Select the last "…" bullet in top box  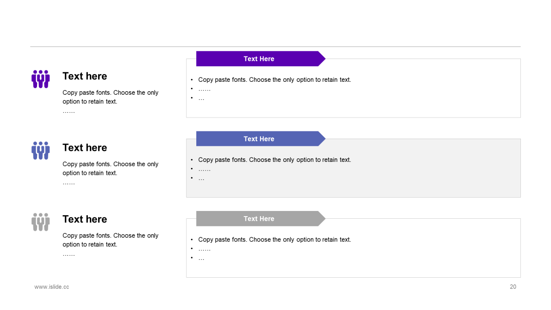pos(201,99)
